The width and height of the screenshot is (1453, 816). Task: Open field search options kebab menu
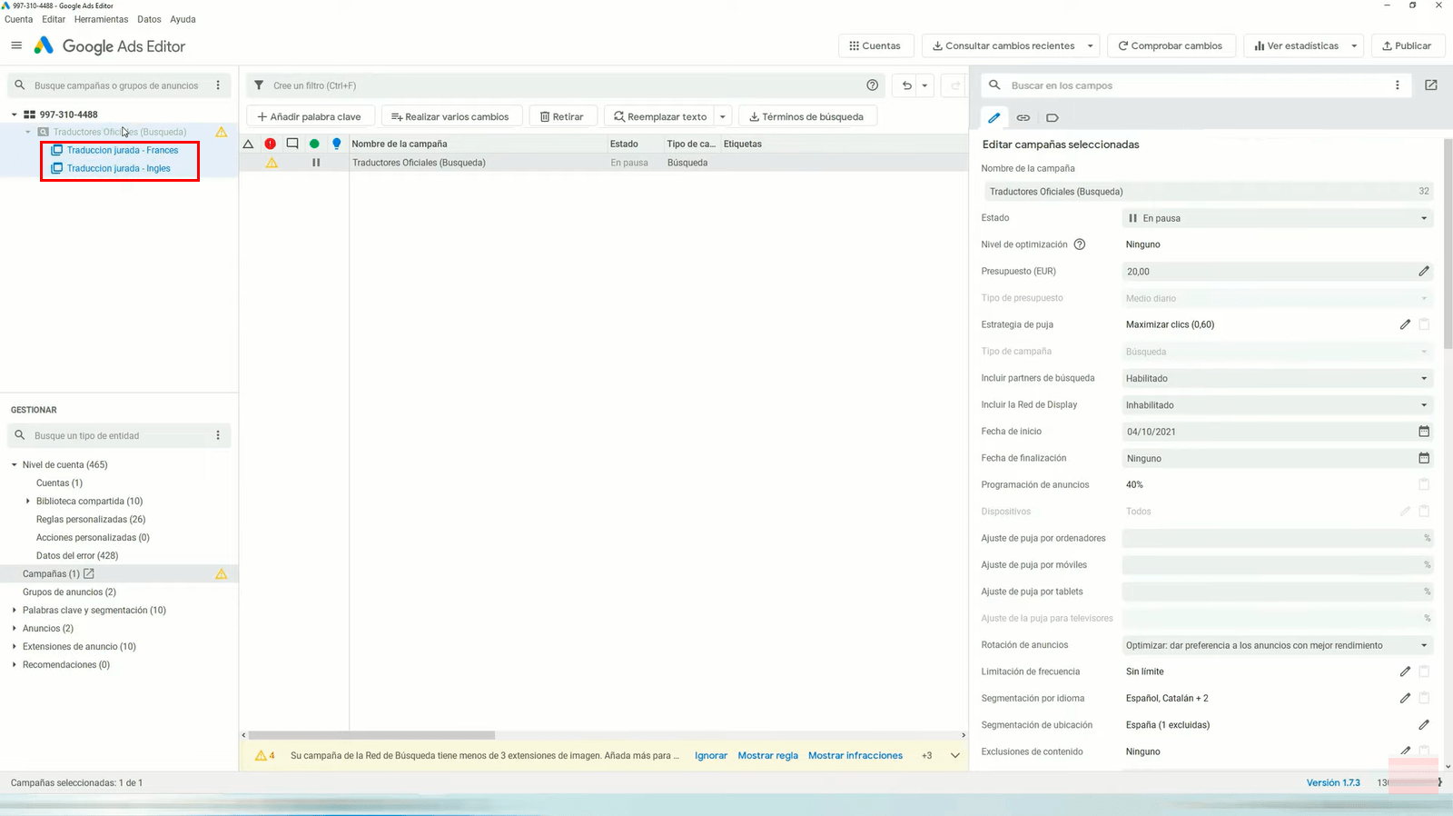(x=1398, y=85)
